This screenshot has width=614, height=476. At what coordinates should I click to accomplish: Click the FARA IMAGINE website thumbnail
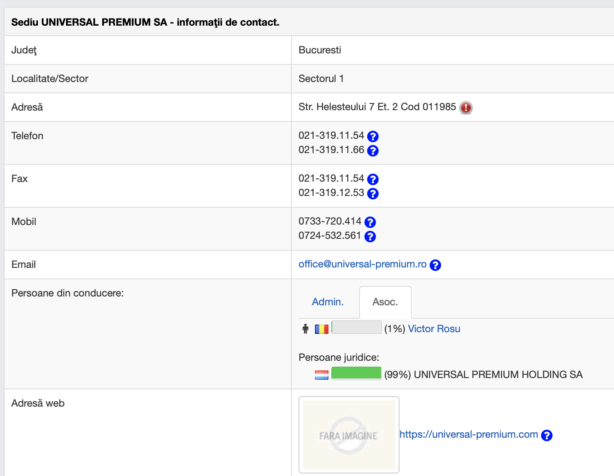tap(349, 435)
